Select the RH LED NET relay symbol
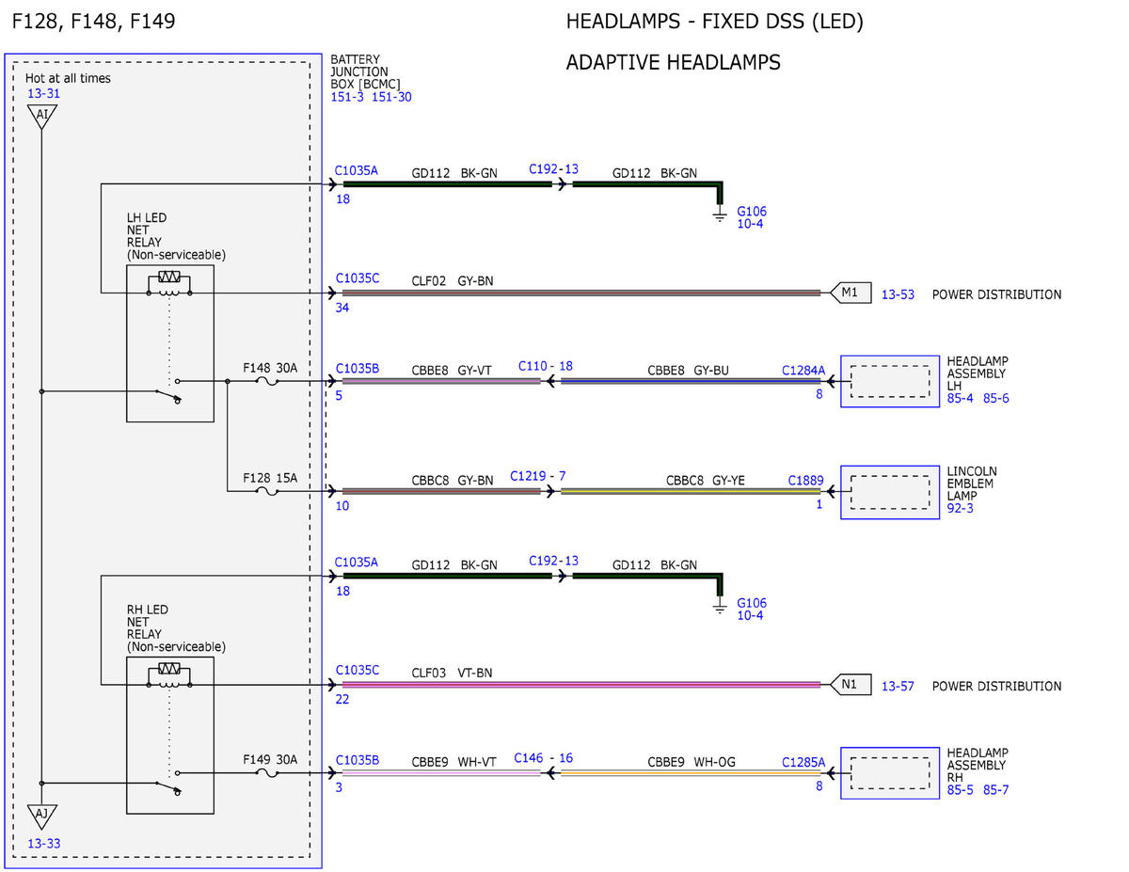Screen dimensions: 1129x872 170,735
